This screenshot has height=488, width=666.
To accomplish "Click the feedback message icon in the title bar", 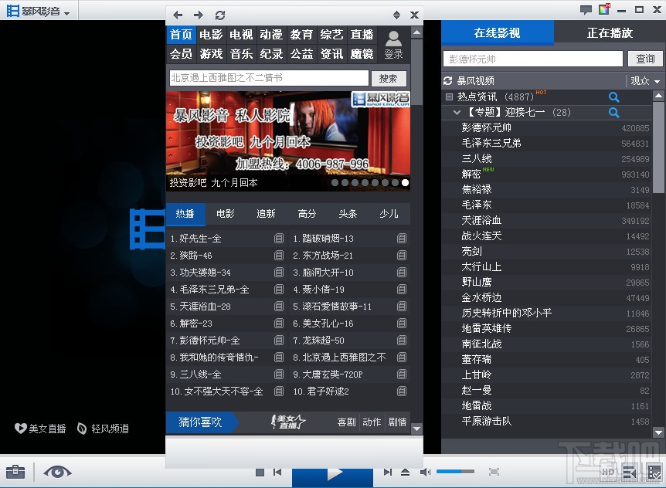I will point(586,8).
